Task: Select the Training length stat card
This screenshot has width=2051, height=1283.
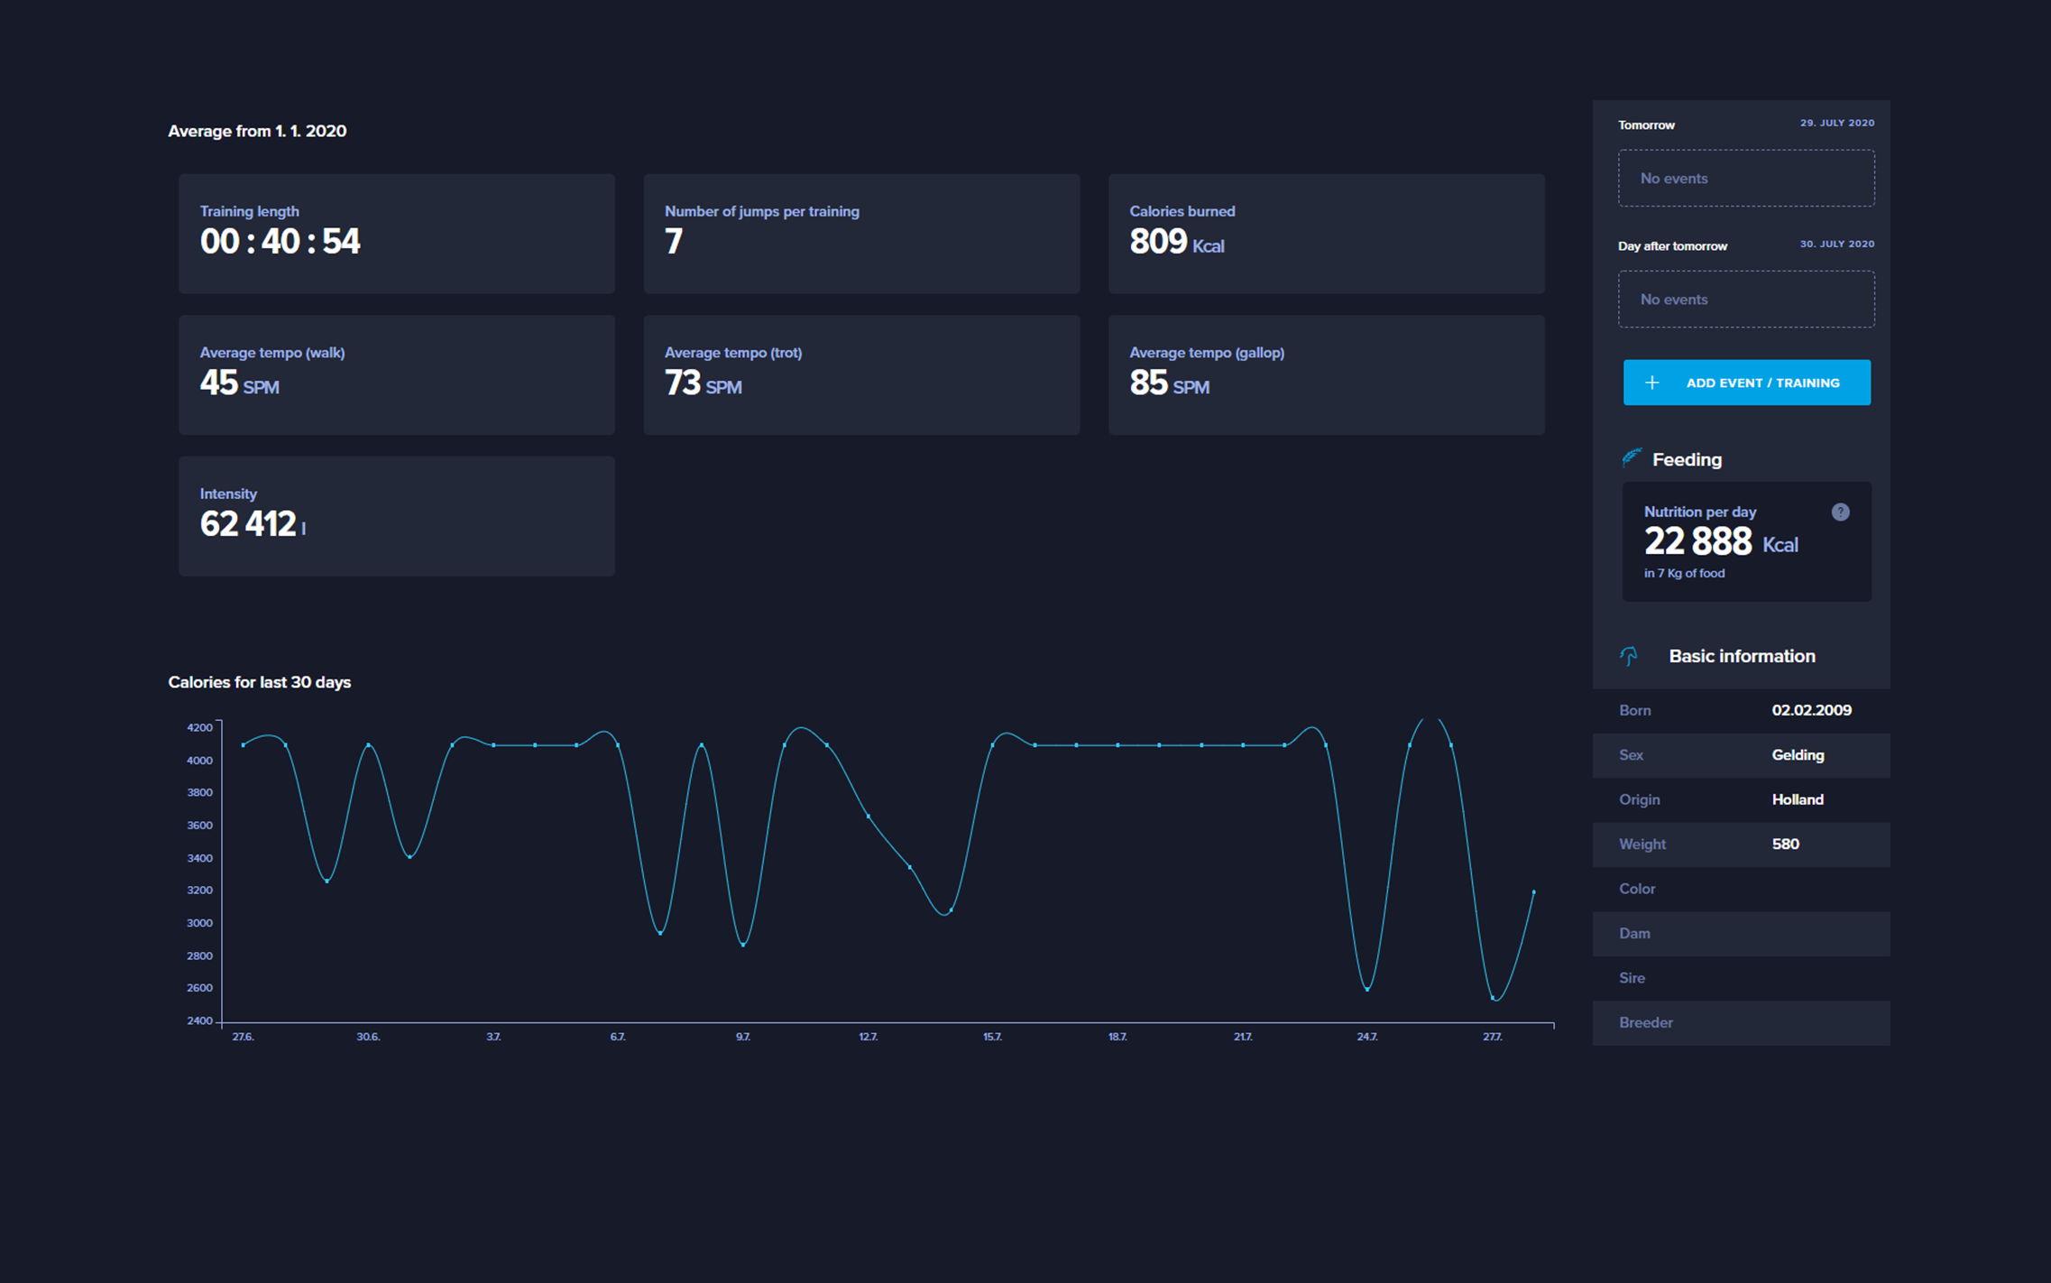Action: coord(397,234)
